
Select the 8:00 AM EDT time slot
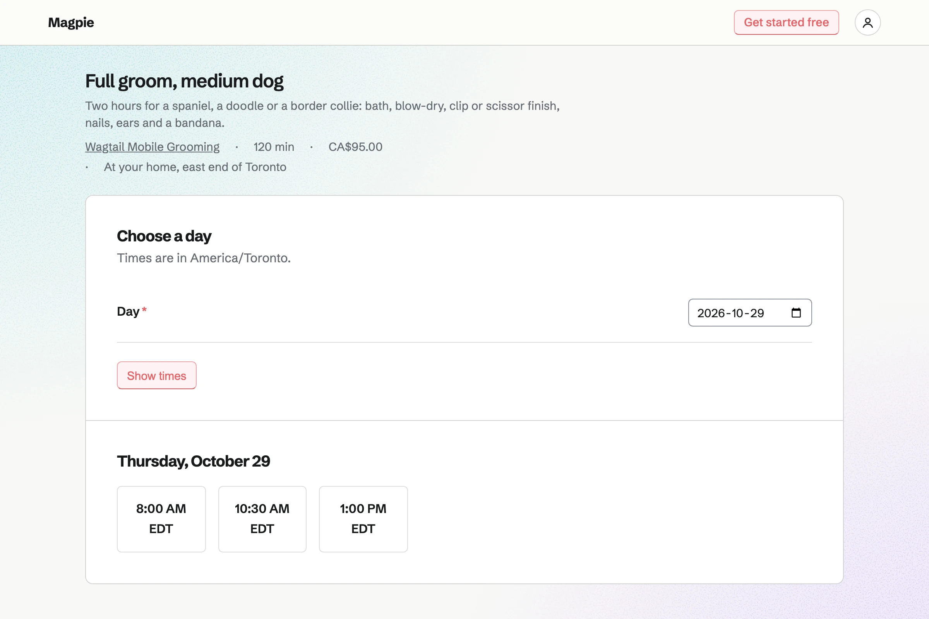click(x=161, y=519)
